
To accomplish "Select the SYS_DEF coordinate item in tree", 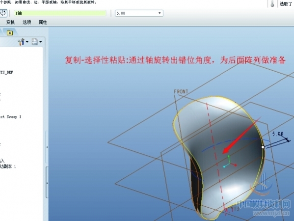I will [x=6, y=72].
